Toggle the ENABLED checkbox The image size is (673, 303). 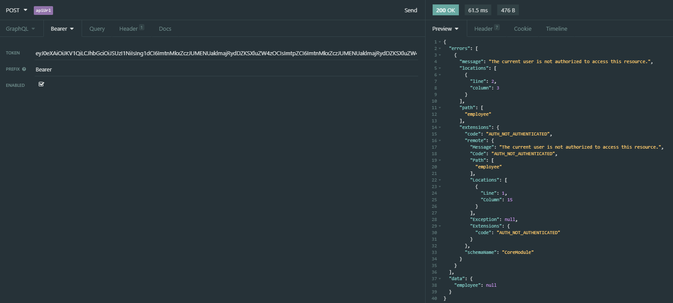point(41,84)
